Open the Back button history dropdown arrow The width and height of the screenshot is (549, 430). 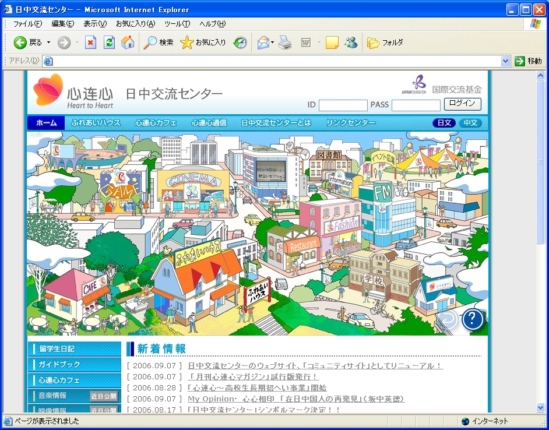(x=48, y=43)
